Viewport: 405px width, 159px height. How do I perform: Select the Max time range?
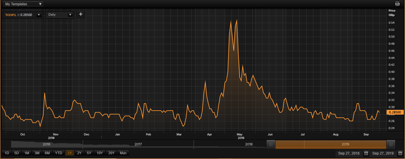(123, 153)
